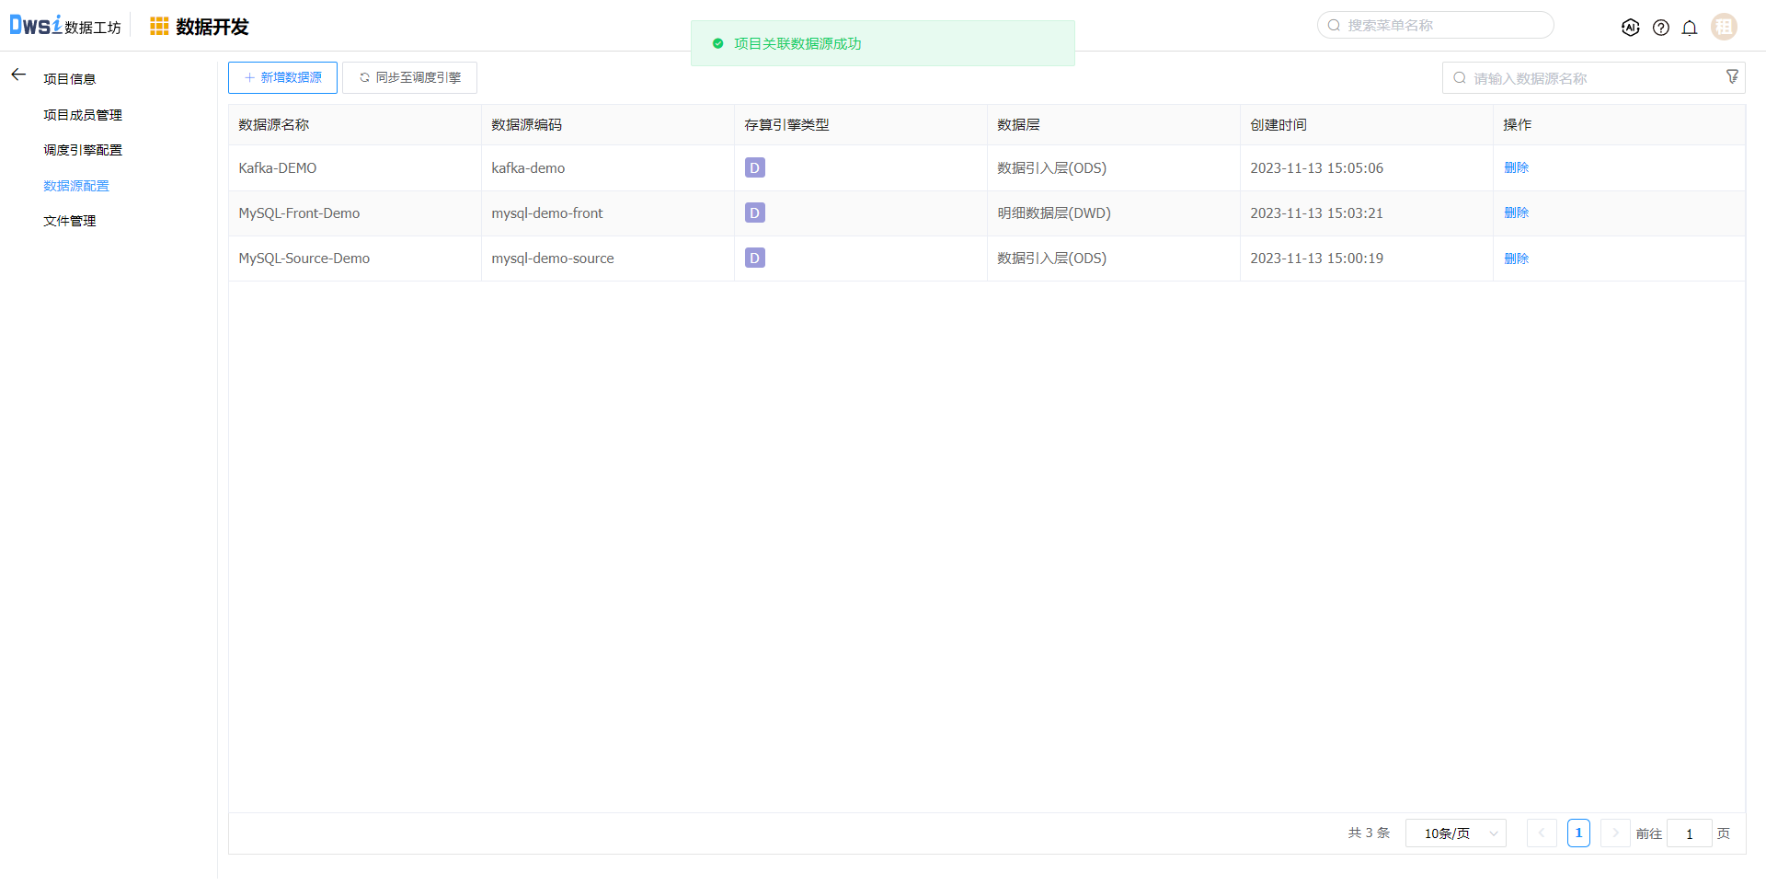Click the 新增数据源 button
1766x885 pixels.
(282, 78)
